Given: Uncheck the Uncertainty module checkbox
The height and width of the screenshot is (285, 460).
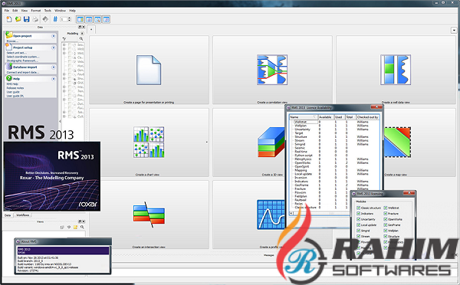Looking at the screenshot, I should 358,219.
